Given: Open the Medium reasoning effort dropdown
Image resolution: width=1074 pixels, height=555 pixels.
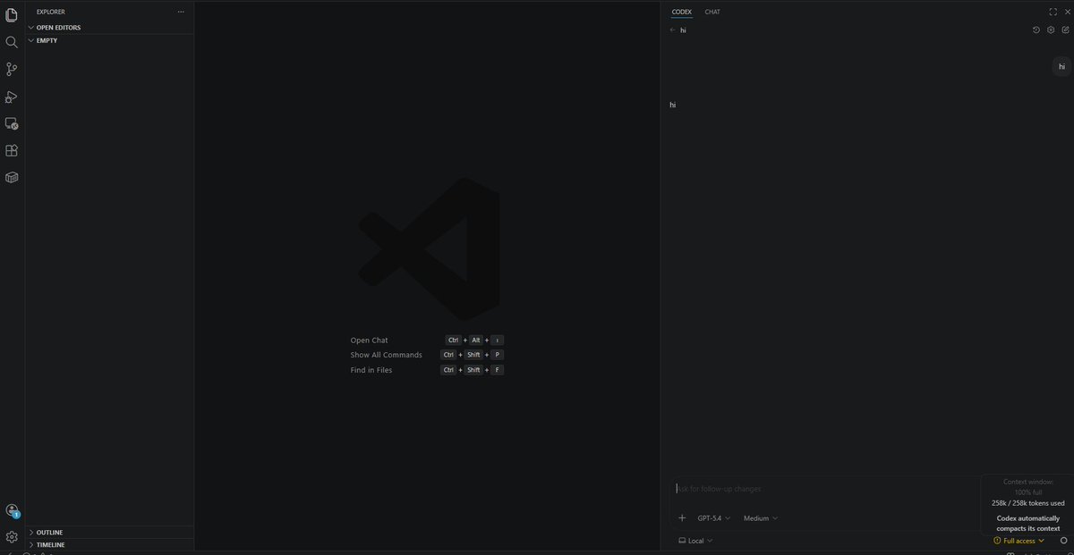Looking at the screenshot, I should pos(761,517).
